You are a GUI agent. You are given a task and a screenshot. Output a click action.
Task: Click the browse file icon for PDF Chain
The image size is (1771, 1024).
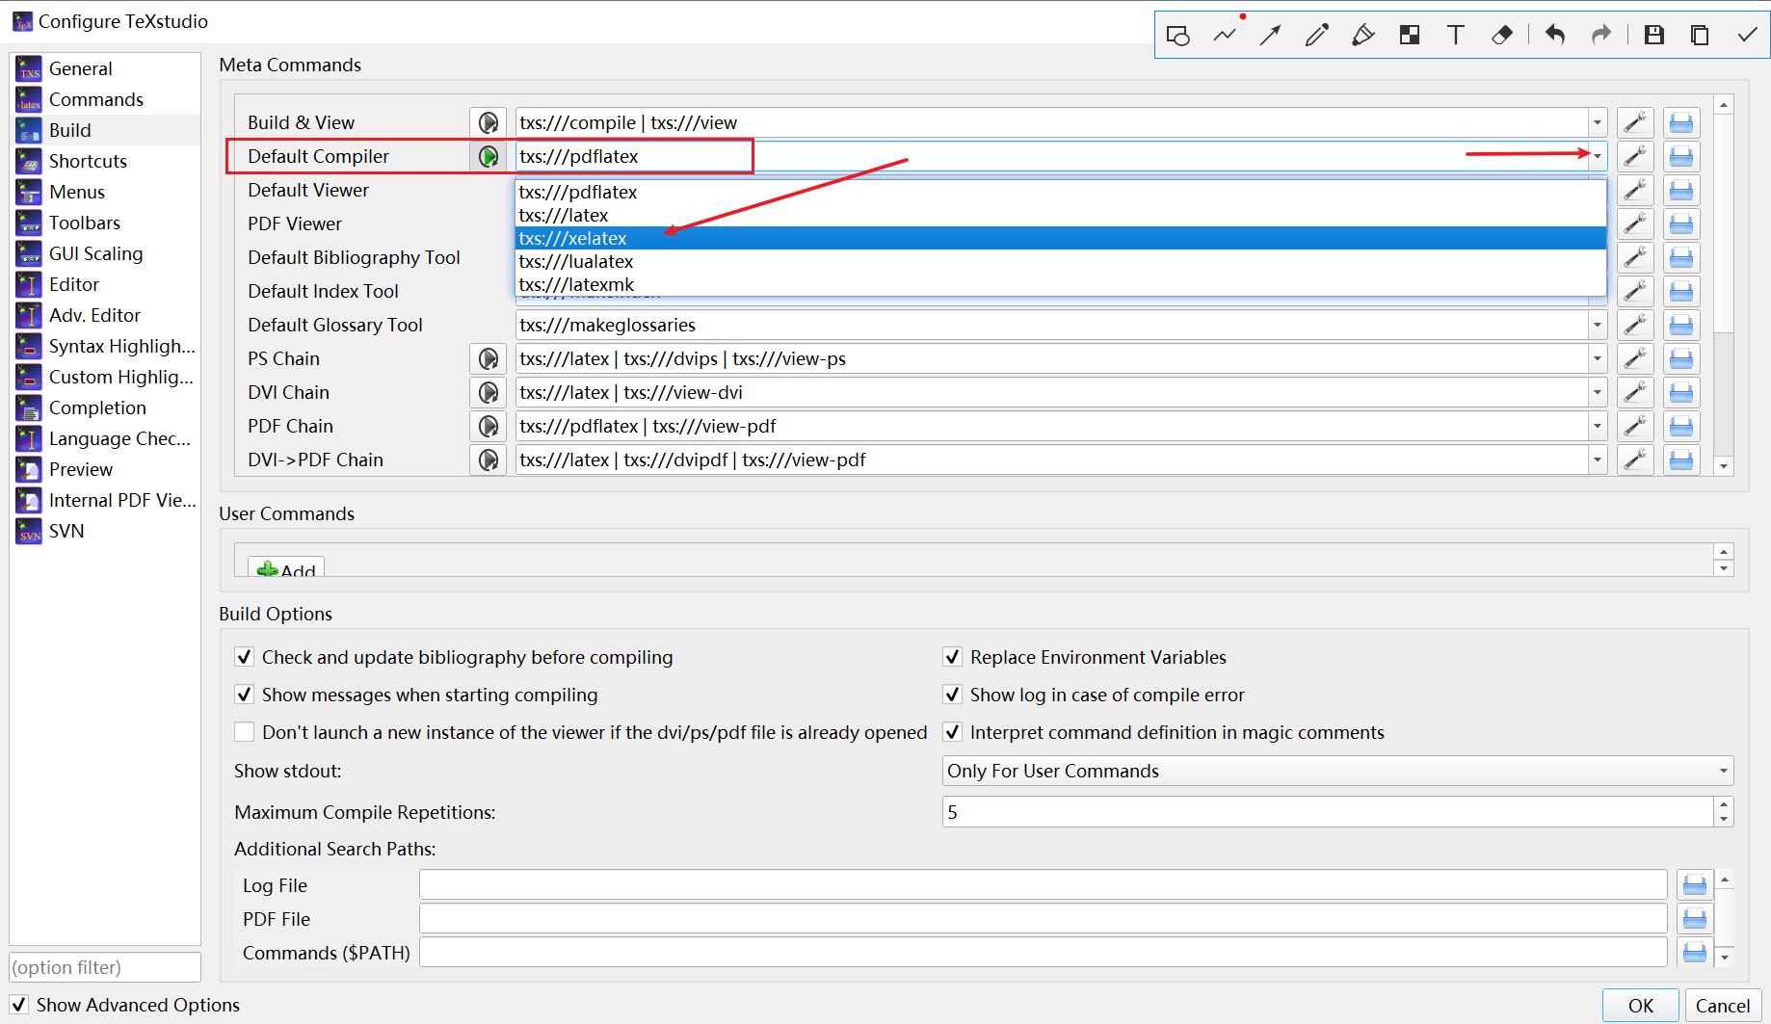[x=1681, y=426]
